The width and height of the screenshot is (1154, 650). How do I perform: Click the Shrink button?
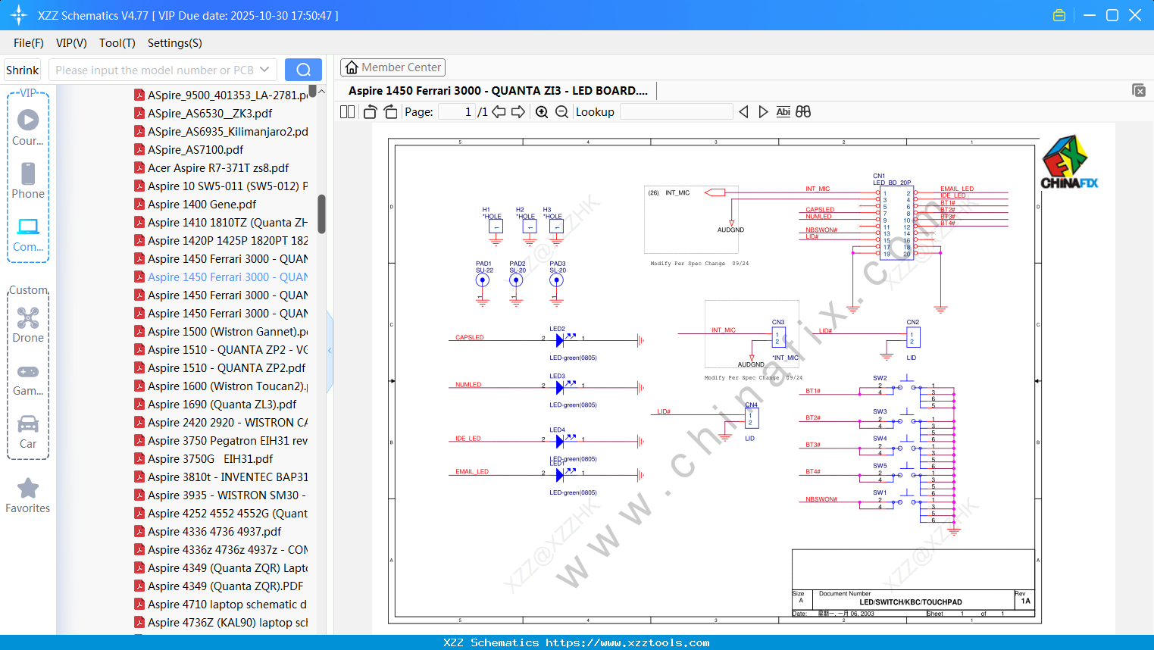(x=23, y=70)
